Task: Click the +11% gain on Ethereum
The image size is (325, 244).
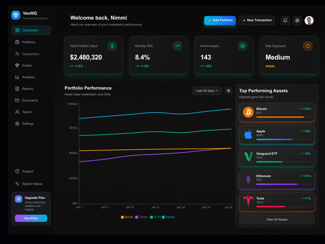Action: point(306,176)
